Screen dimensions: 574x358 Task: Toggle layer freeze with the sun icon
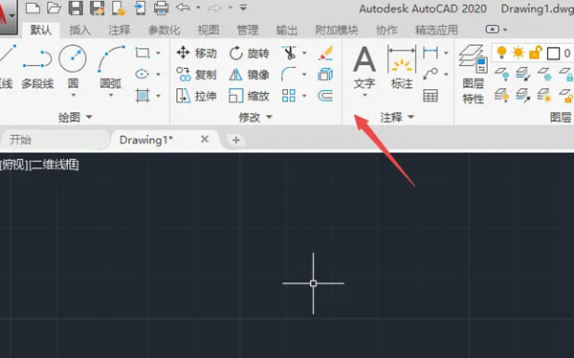pyautogui.click(x=519, y=53)
